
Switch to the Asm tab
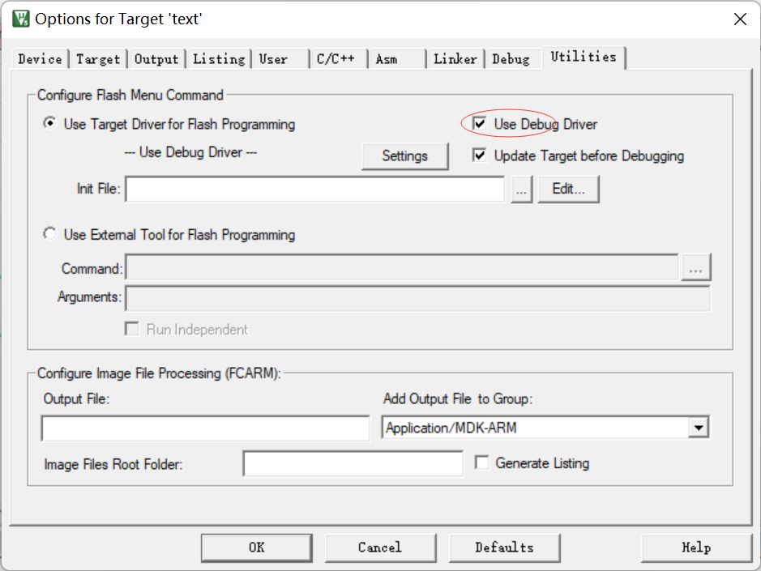[x=396, y=59]
